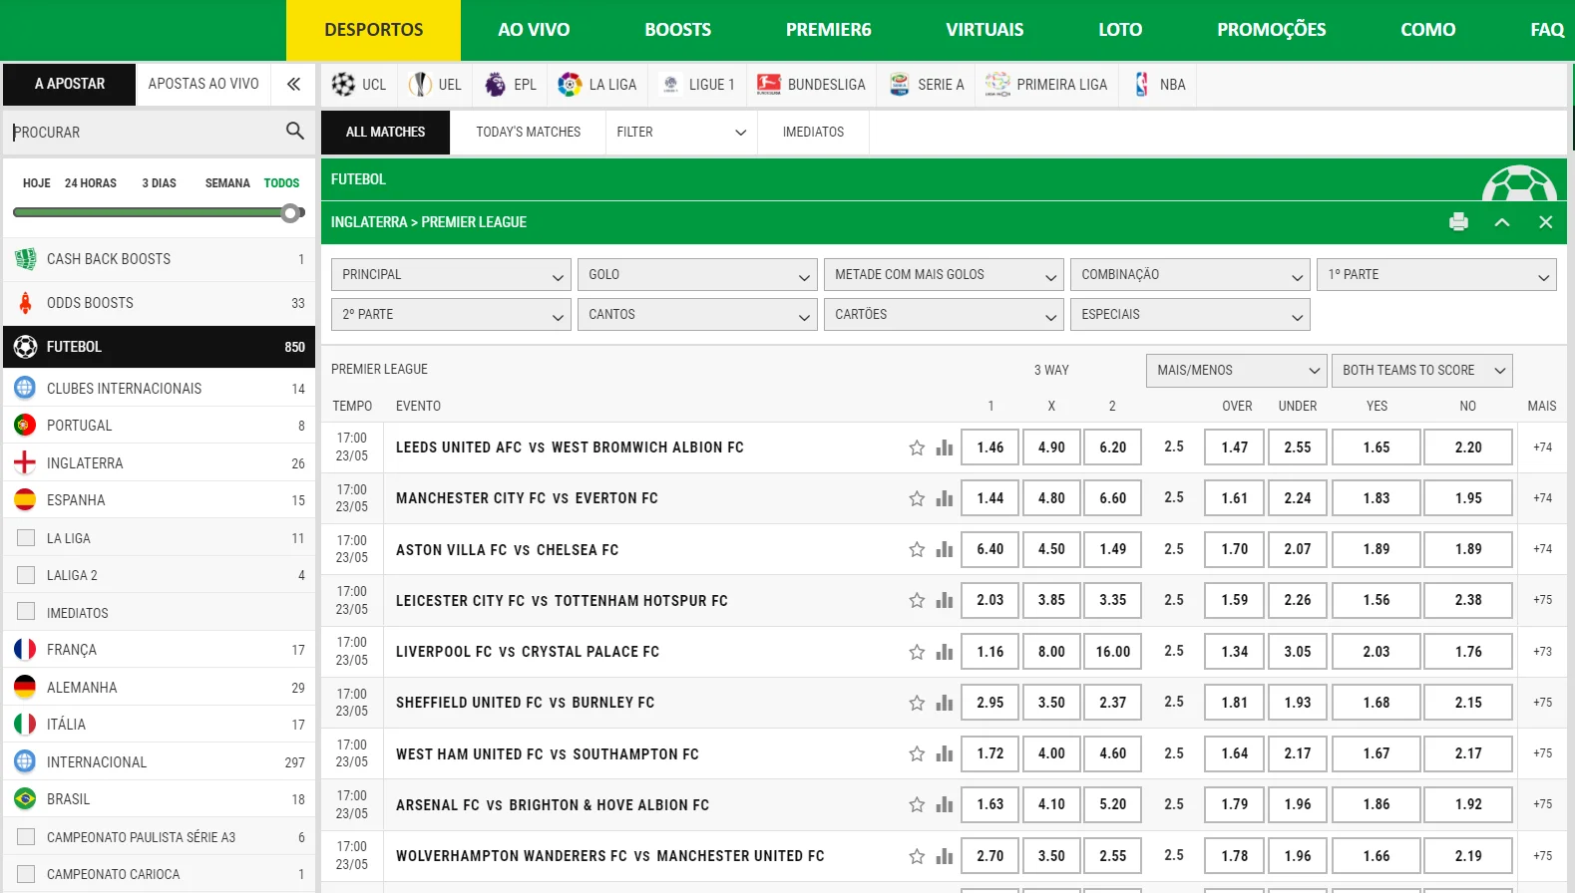Screen dimensions: 1575x893
Task: Open the 2ª Parte dropdown
Action: (451, 315)
